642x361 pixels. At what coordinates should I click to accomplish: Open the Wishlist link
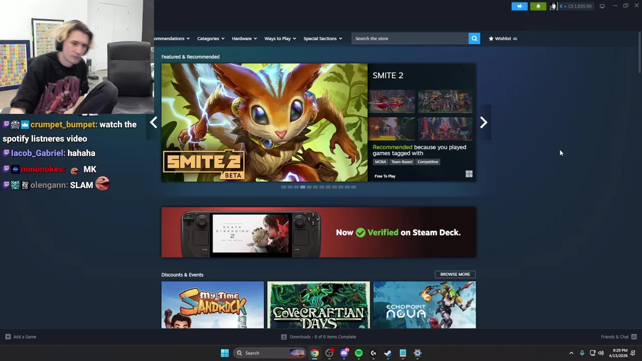[x=503, y=39]
